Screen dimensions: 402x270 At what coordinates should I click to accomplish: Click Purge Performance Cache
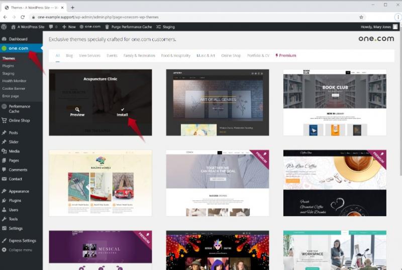click(x=129, y=27)
